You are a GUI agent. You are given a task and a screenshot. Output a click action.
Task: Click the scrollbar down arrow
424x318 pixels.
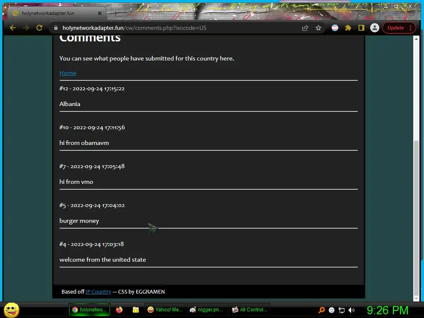pos(416,298)
